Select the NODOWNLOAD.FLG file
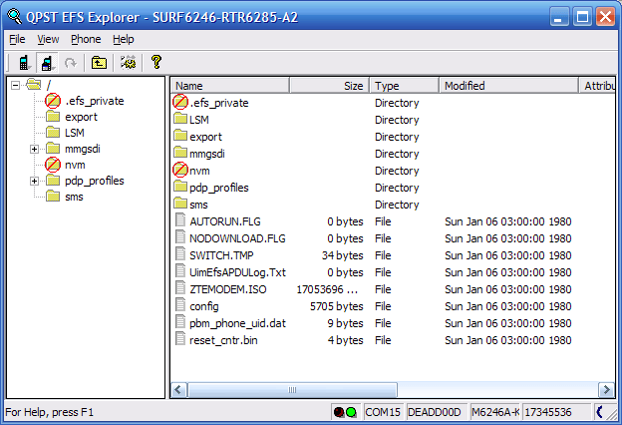Image resolution: width=622 pixels, height=425 pixels. tap(237, 238)
